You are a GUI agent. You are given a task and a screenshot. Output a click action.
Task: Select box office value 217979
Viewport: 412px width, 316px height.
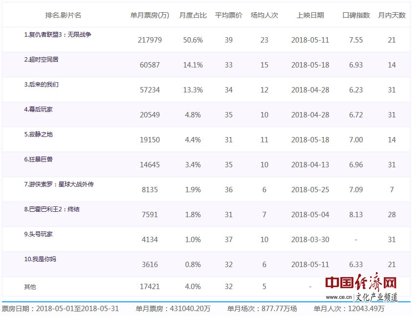[150, 40]
